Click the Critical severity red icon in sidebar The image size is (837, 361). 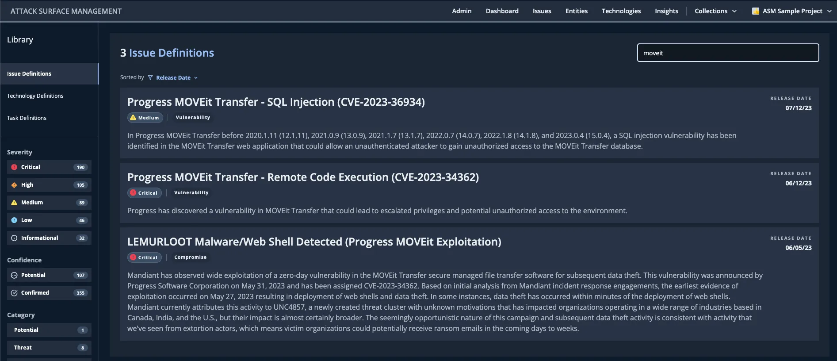coord(14,167)
